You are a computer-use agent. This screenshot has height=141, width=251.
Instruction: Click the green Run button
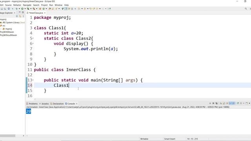click(x=22, y=9)
